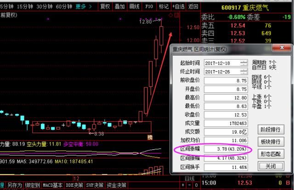Click the diamond icon above the chart
This screenshot has height=190, width=294.
tap(170, 15)
